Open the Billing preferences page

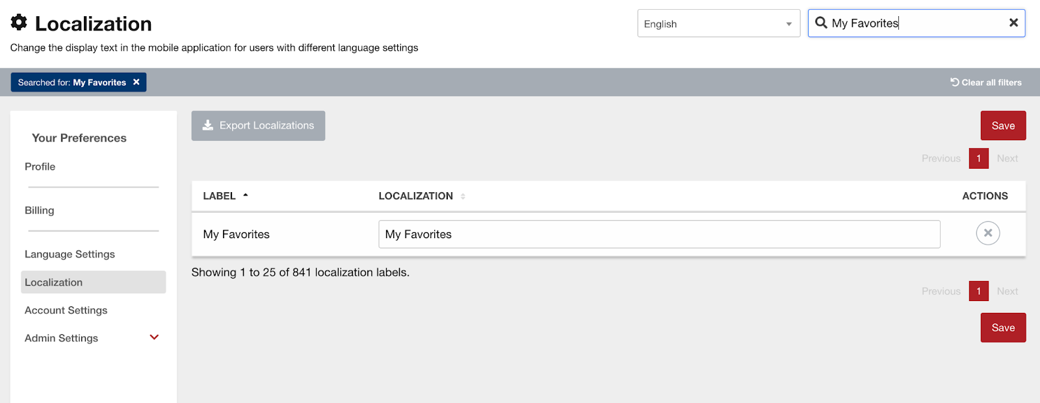click(39, 210)
